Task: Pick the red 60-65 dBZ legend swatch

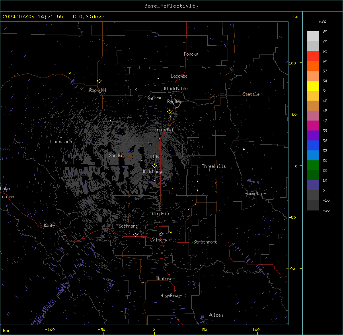Action: [313, 56]
